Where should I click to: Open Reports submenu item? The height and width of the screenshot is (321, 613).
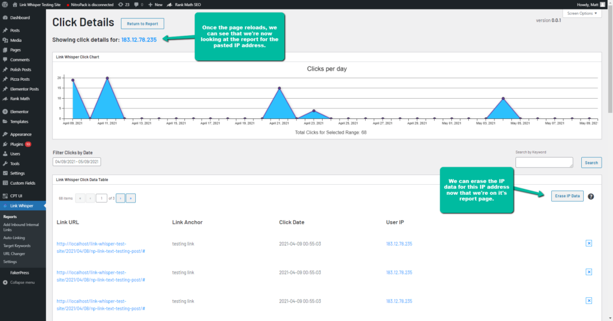pos(10,217)
